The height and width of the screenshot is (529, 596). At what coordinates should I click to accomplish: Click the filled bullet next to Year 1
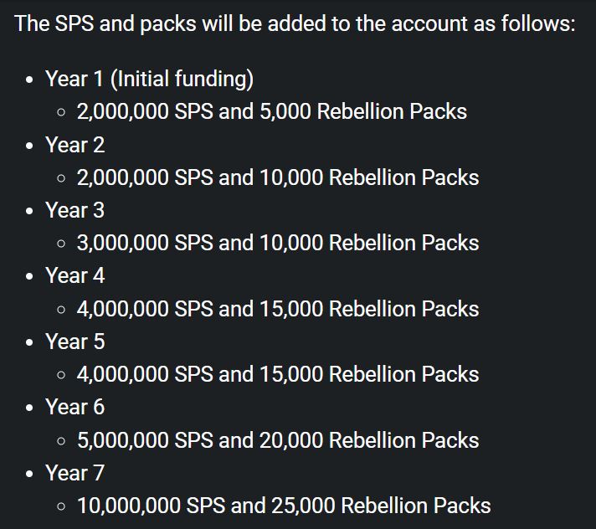click(x=29, y=80)
